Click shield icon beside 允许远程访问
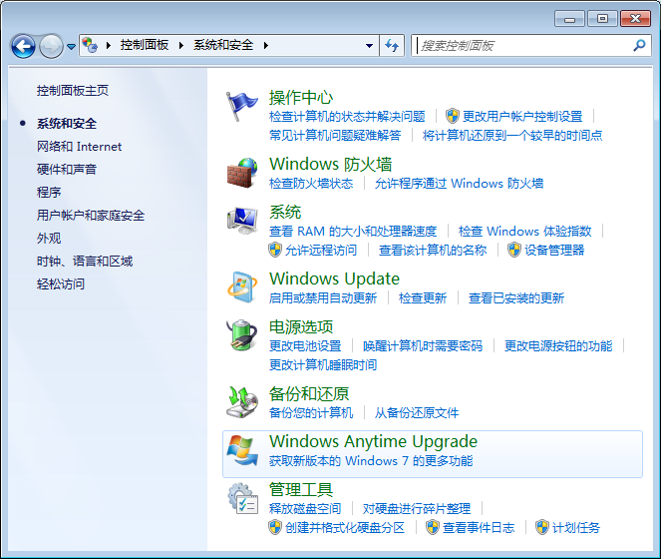 pyautogui.click(x=275, y=250)
